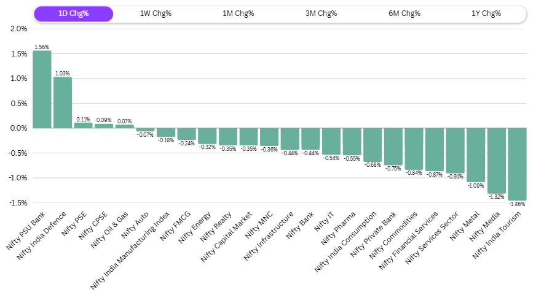Switch to 6M Chg% period

pos(403,13)
